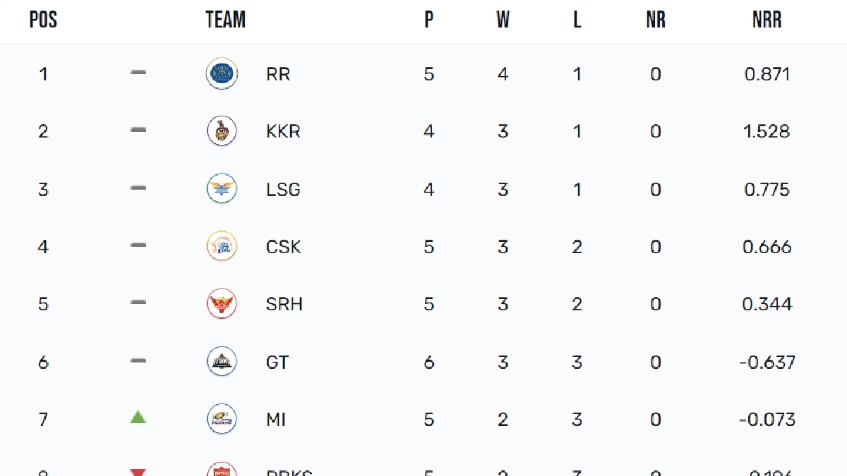Image resolution: width=847 pixels, height=476 pixels.
Task: Open the RR team name link
Action: coord(278,74)
